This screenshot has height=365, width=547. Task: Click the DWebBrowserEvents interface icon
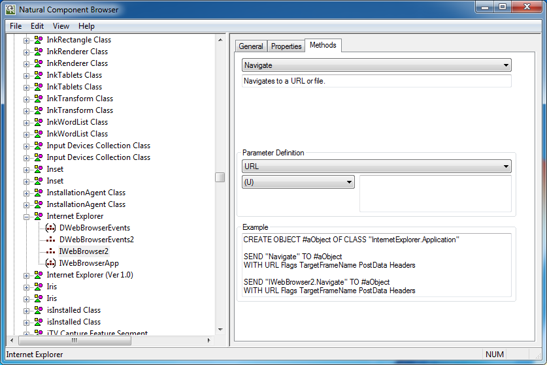51,228
